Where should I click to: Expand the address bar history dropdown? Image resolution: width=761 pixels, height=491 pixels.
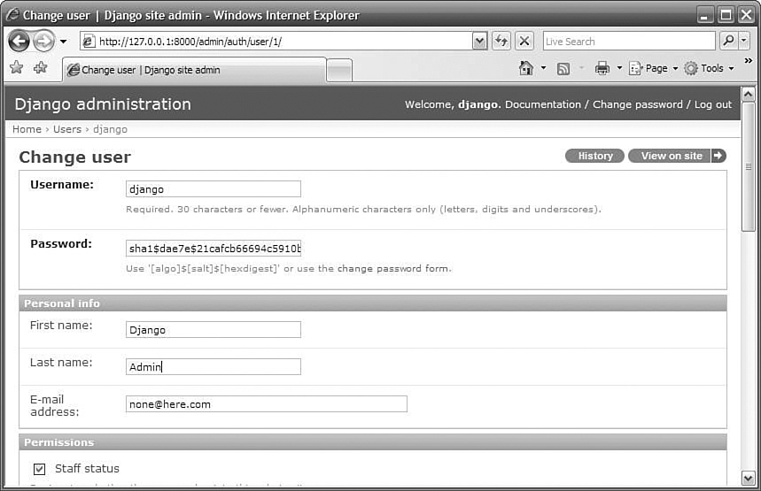[x=479, y=42]
